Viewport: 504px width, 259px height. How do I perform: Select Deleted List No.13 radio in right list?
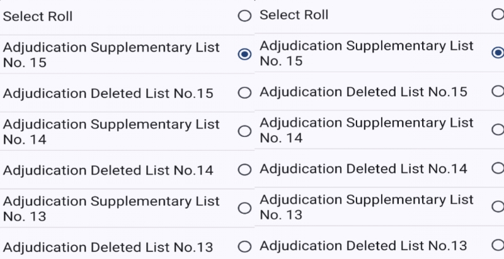tap(498, 245)
